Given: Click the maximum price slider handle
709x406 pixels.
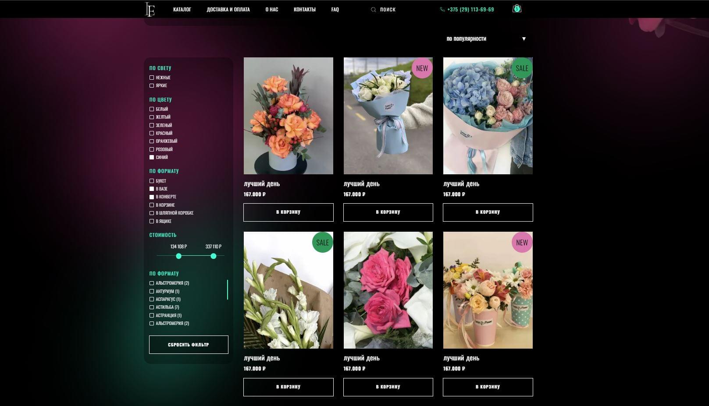Looking at the screenshot, I should click(213, 256).
